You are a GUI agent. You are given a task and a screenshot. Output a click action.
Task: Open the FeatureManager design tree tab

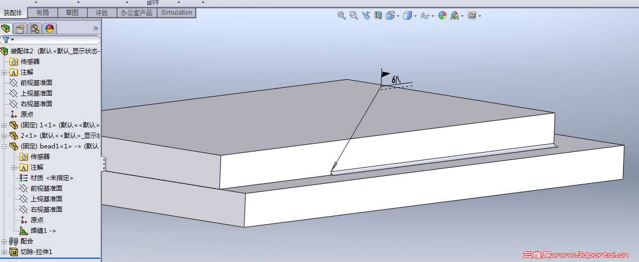click(6, 29)
